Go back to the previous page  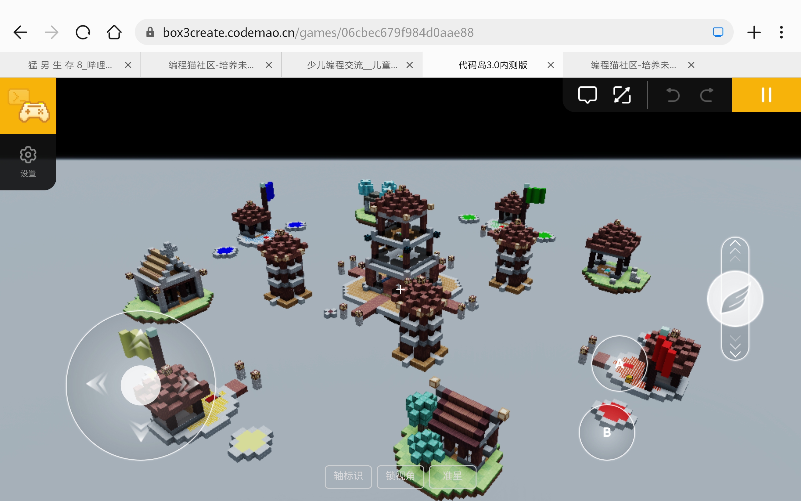click(20, 33)
